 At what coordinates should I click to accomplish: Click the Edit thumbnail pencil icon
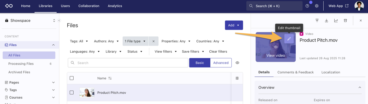click(289, 39)
